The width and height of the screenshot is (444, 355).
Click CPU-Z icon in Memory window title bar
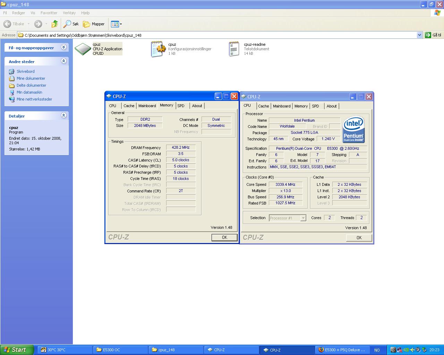point(109,96)
